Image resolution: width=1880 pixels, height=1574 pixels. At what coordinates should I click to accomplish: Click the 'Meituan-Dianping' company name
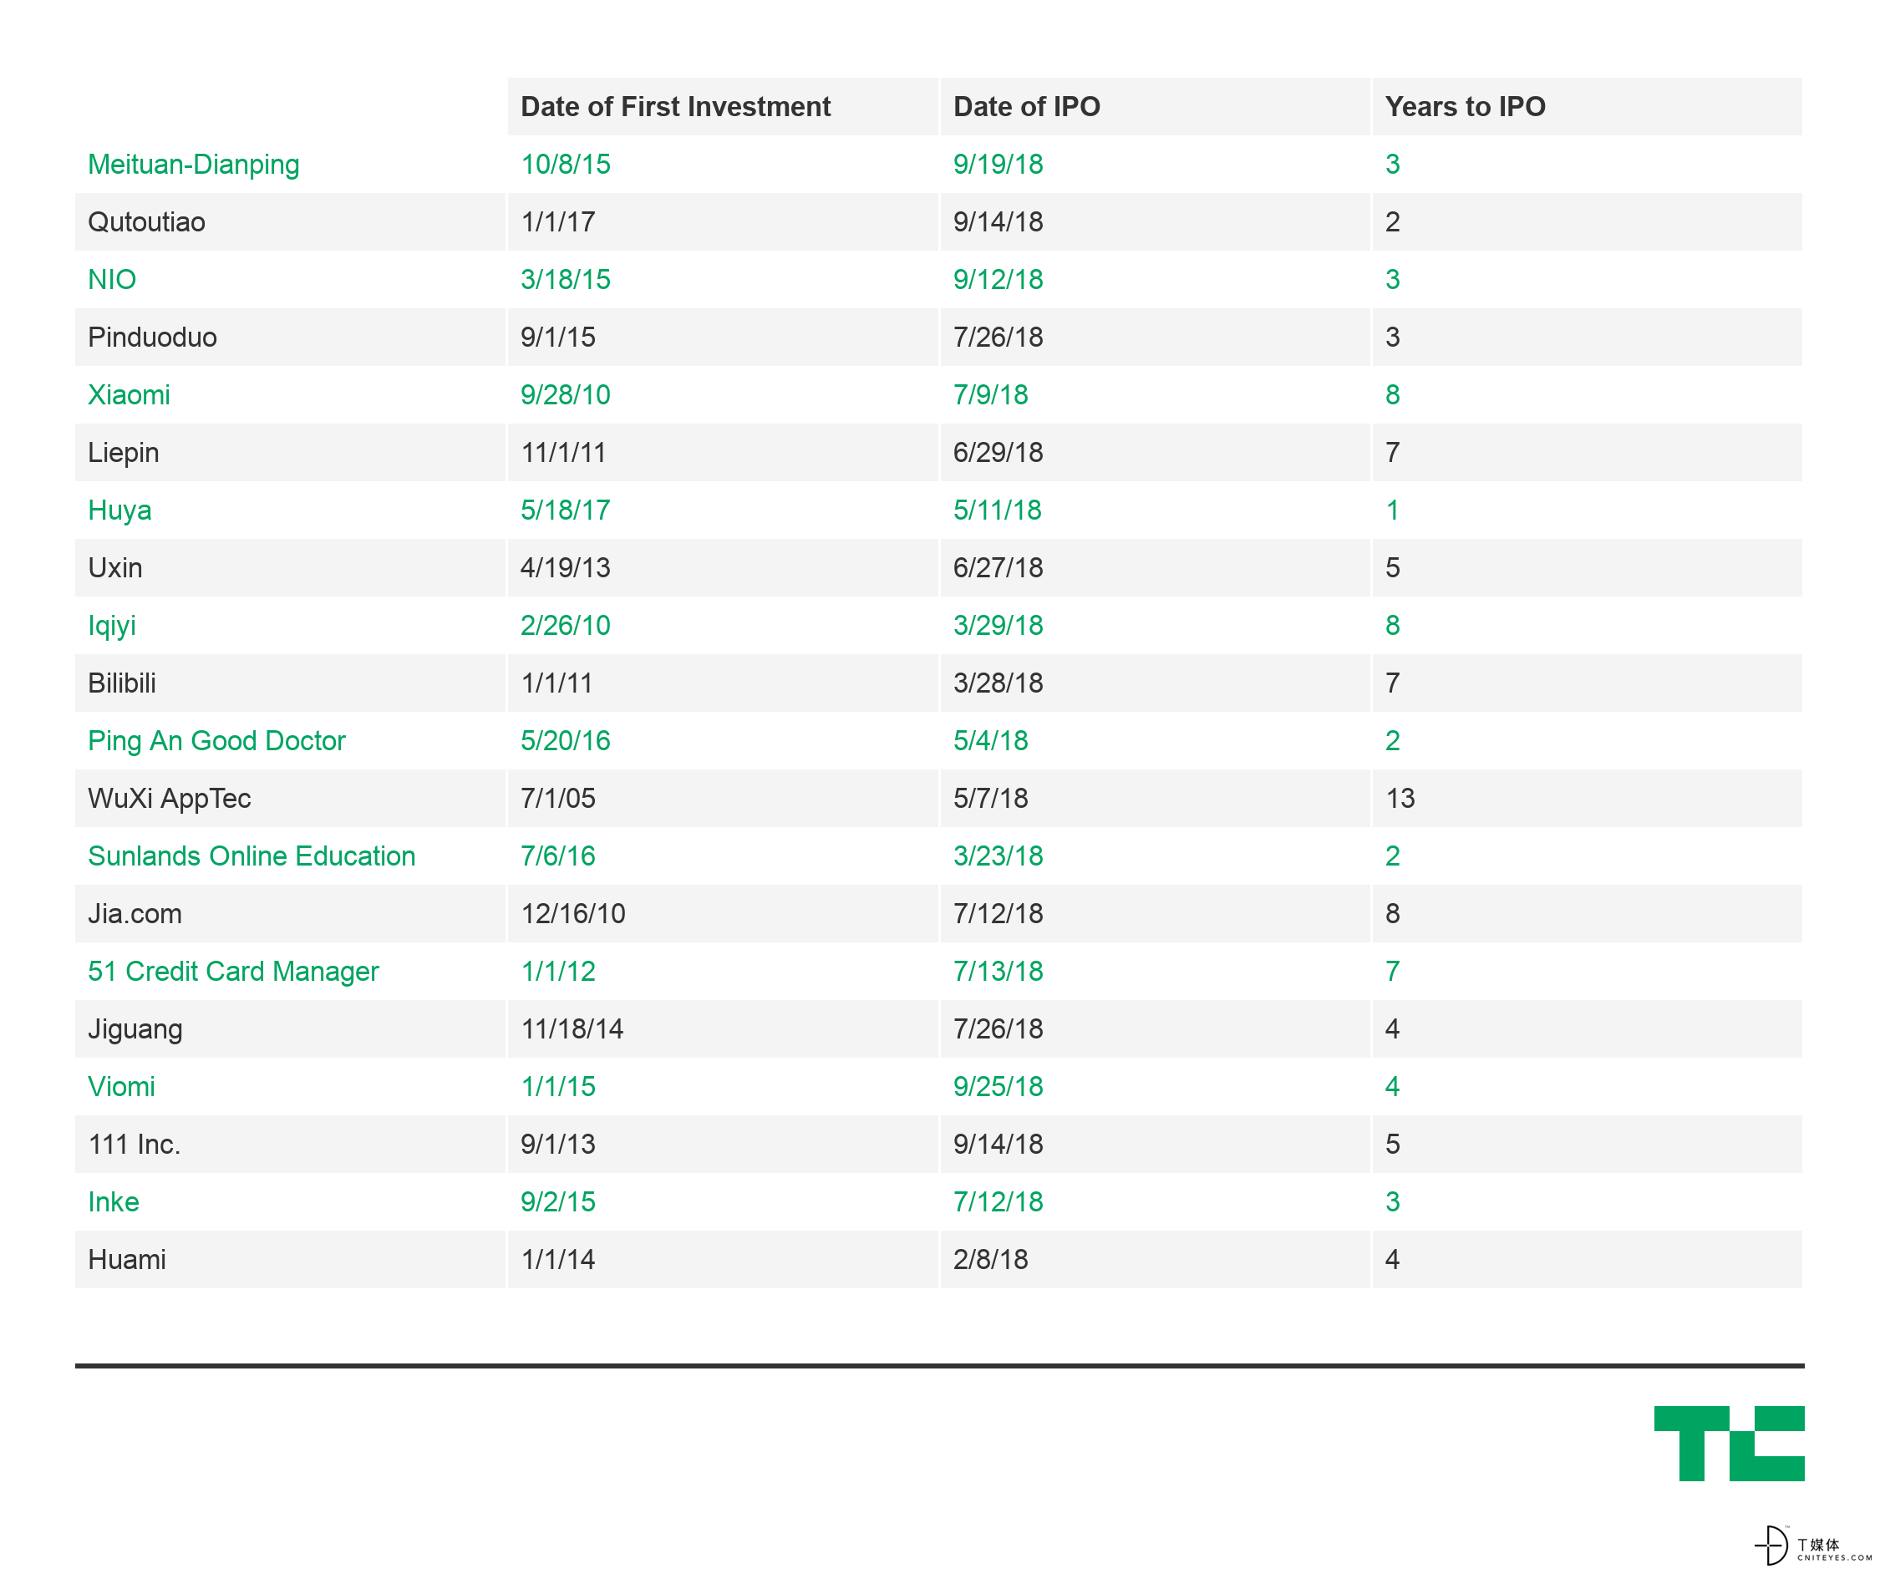tap(193, 165)
